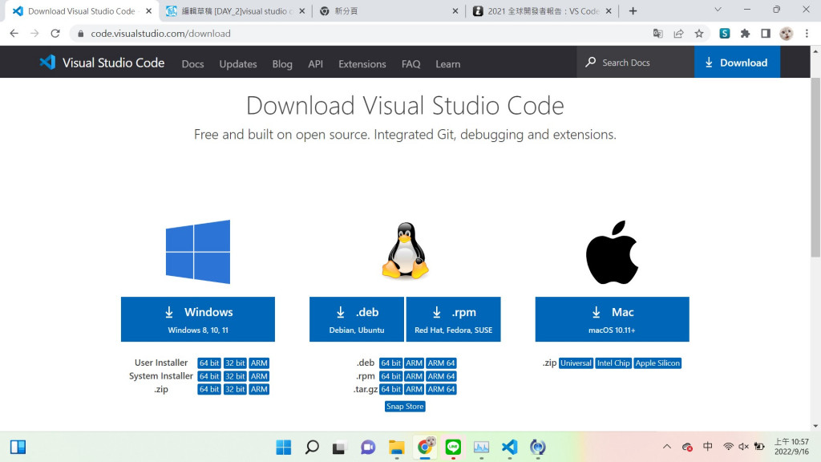Open Visual Studio Code from the taskbar
The image size is (821, 462).
click(x=509, y=448)
